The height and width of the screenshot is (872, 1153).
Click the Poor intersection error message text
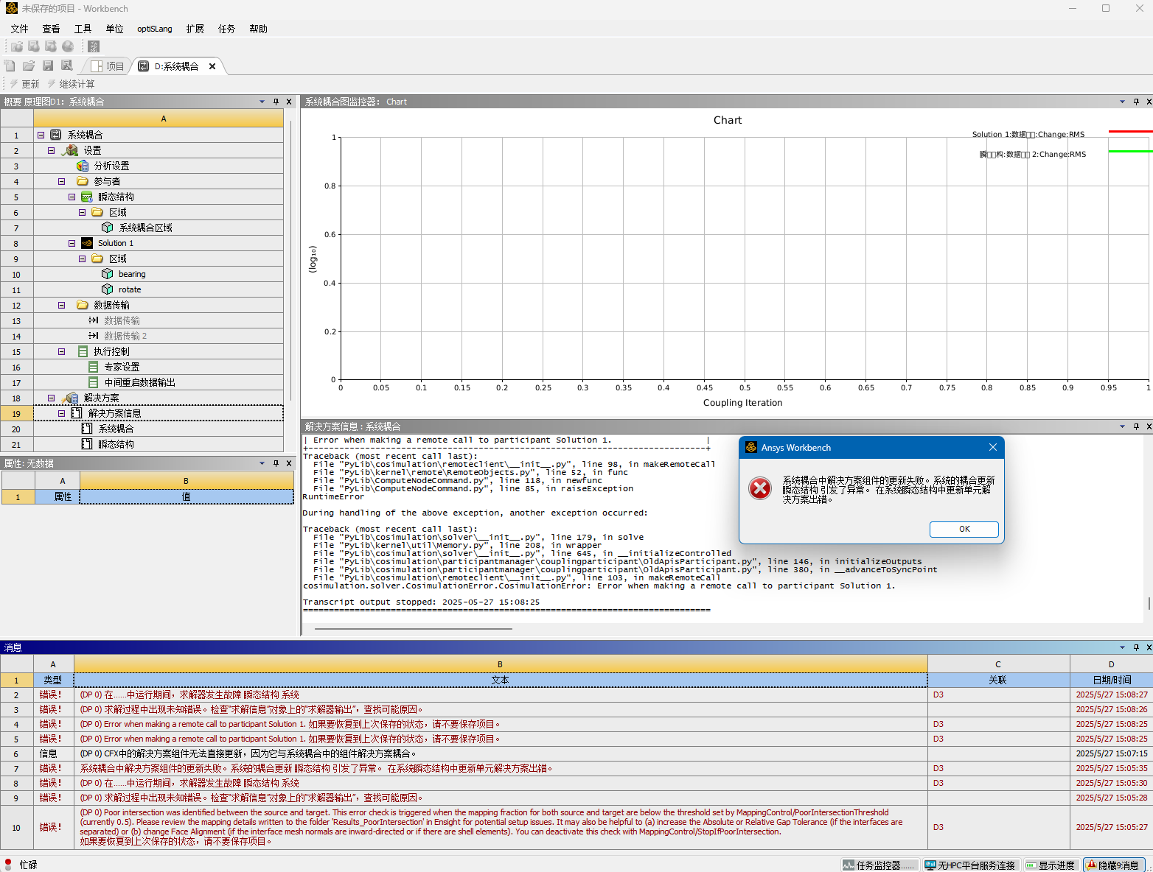492,826
